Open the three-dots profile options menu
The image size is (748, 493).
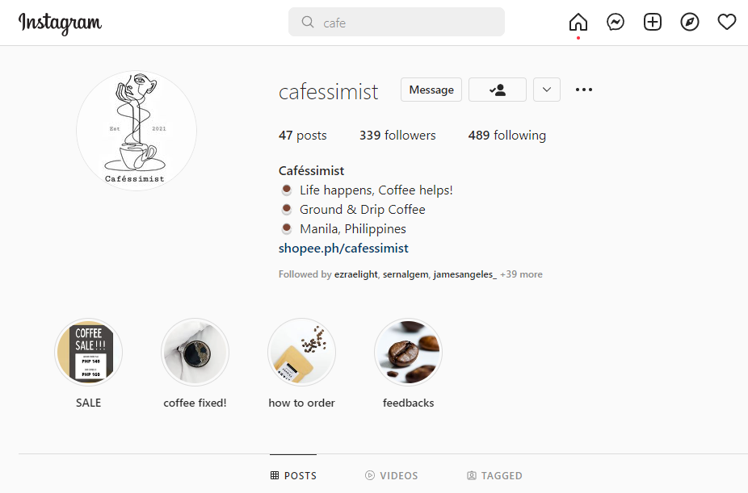tap(584, 90)
